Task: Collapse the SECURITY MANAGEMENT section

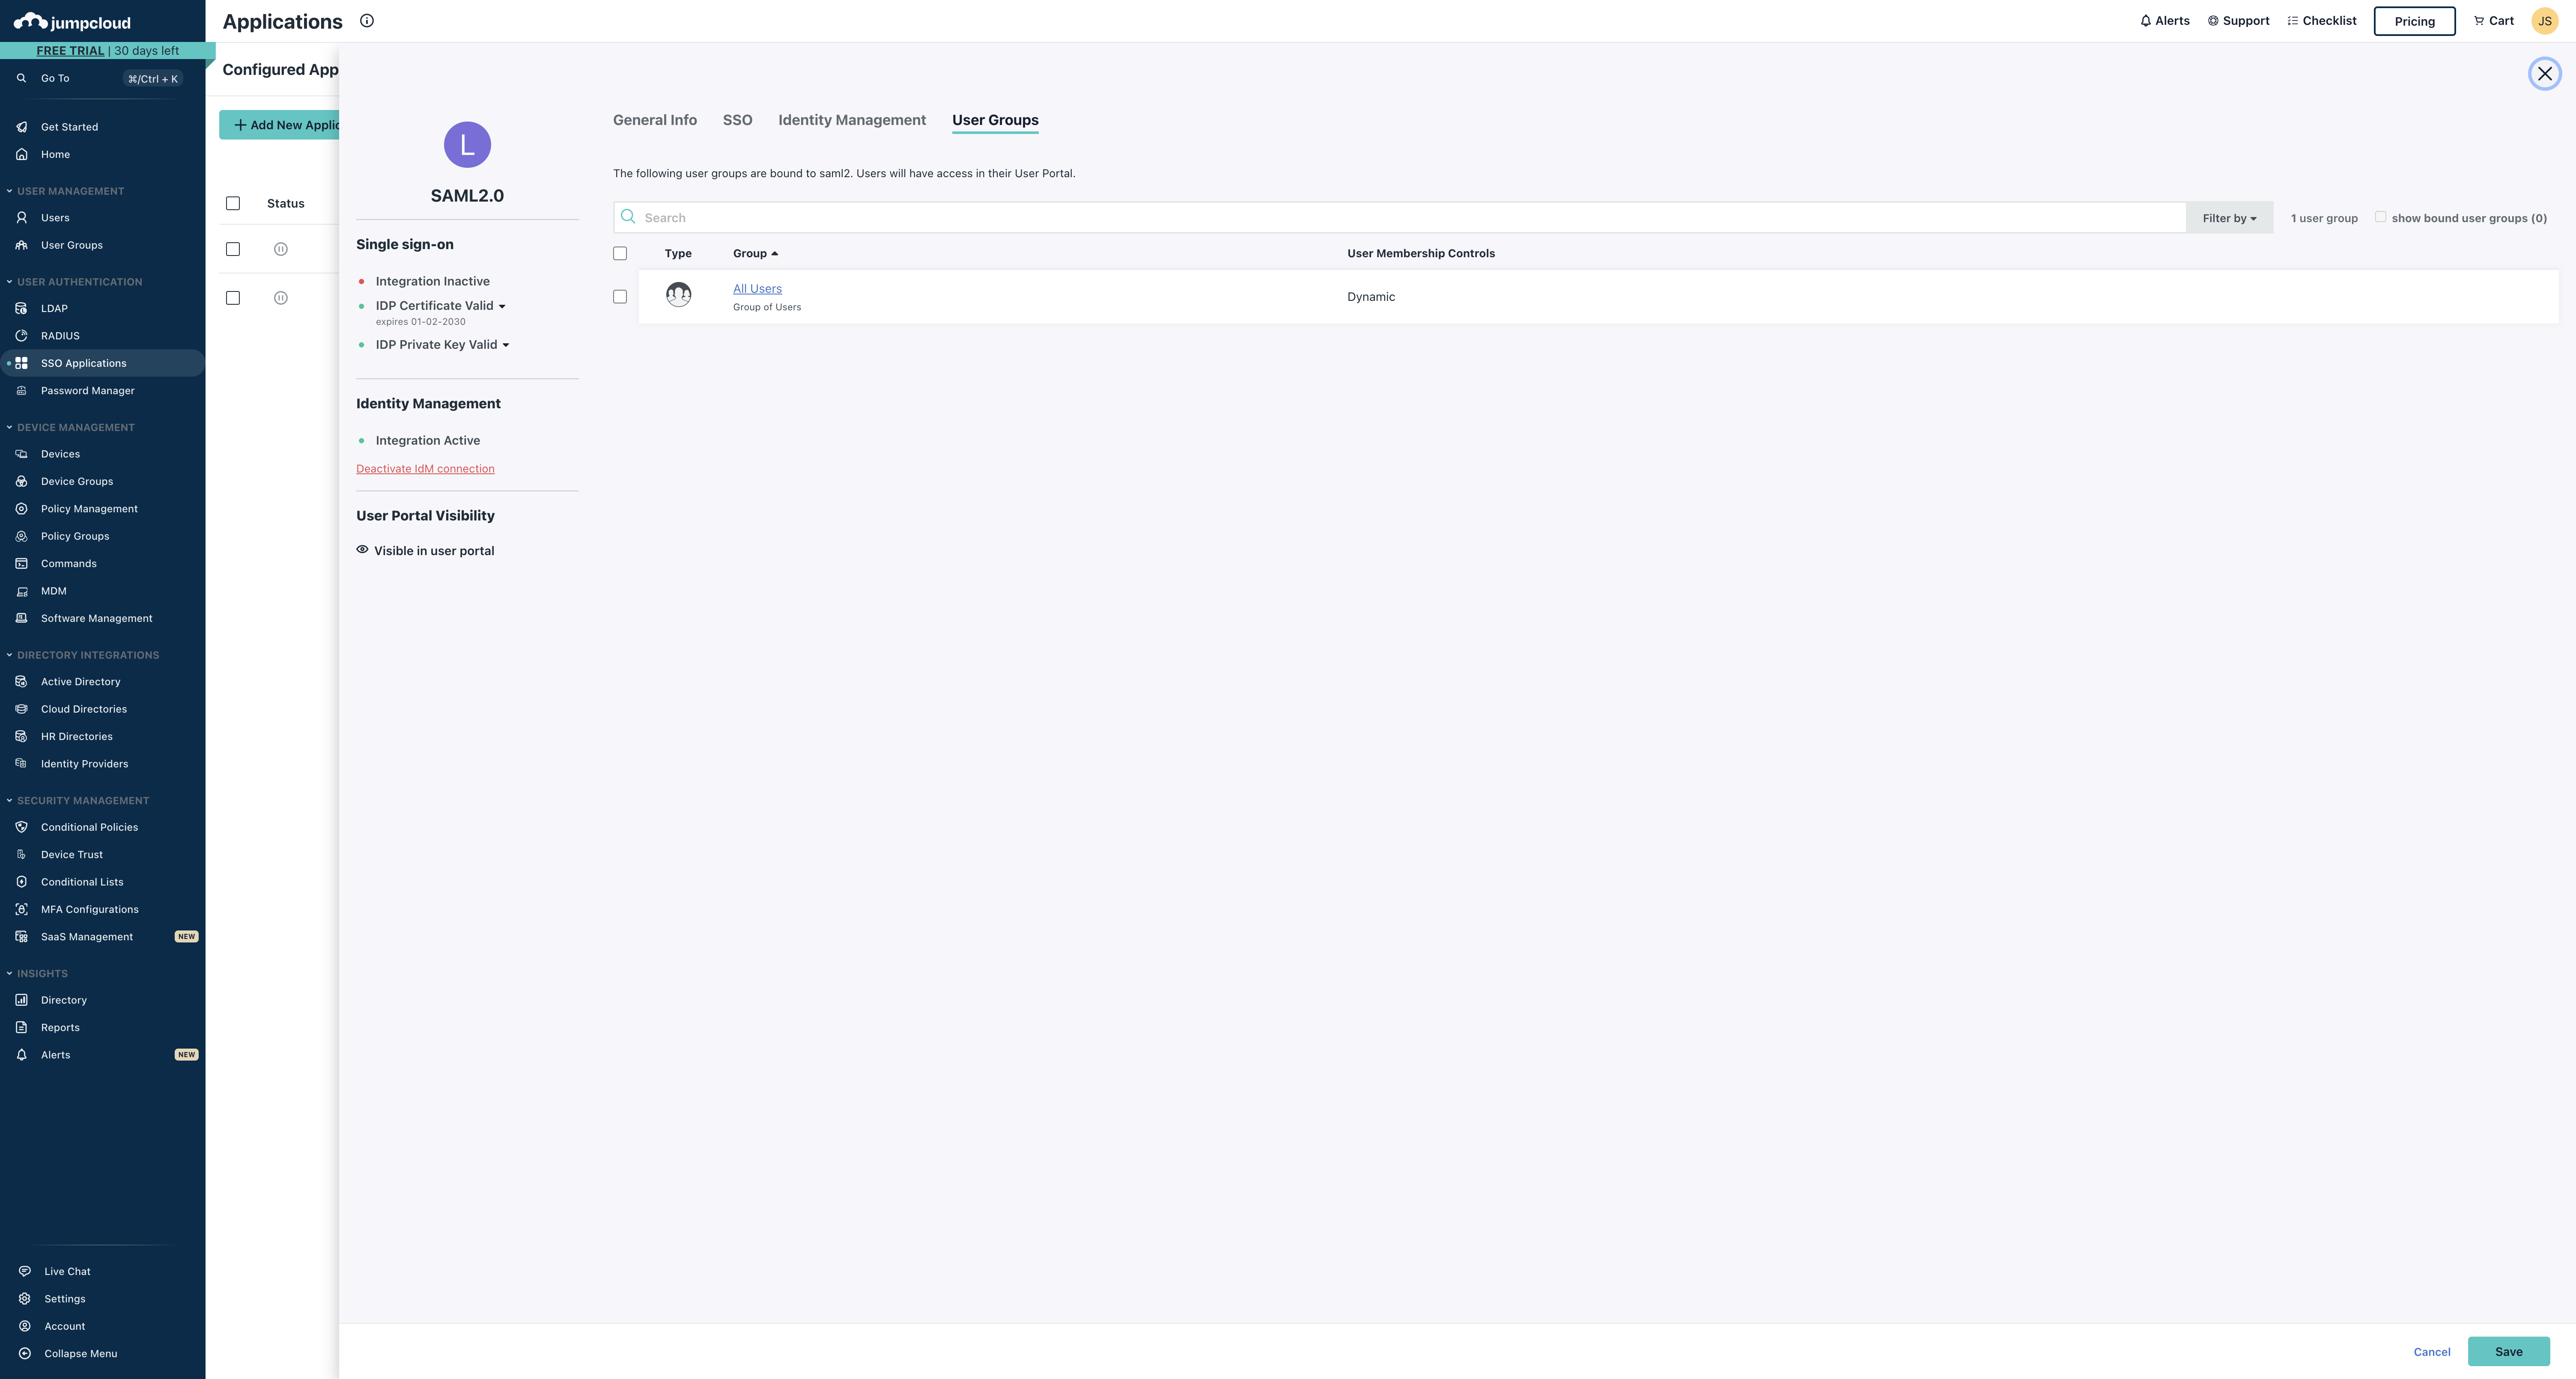Action: click(78, 800)
